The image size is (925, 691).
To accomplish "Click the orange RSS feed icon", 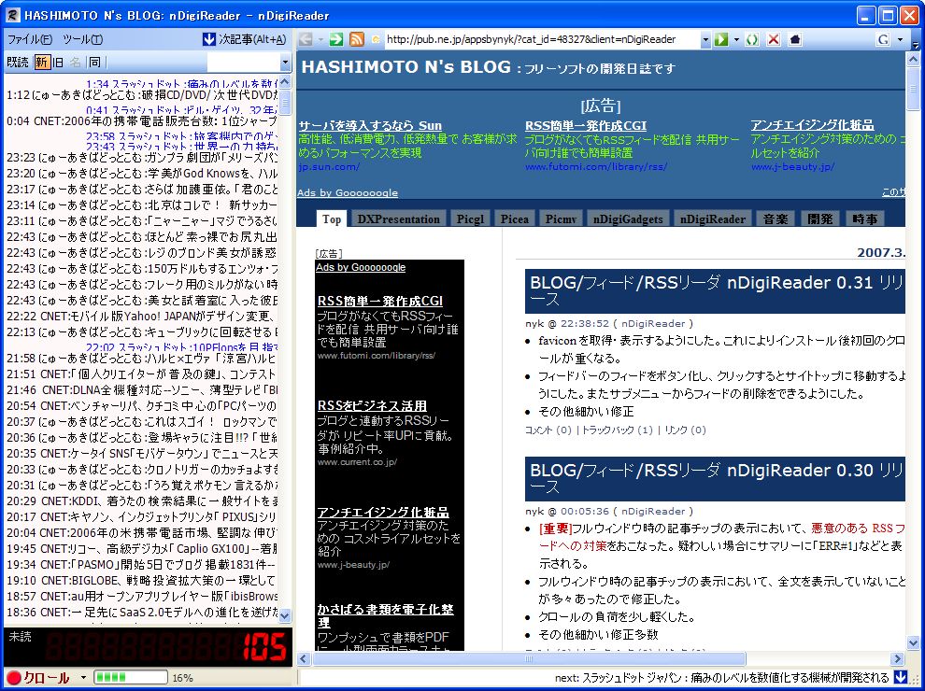I will coord(356,39).
